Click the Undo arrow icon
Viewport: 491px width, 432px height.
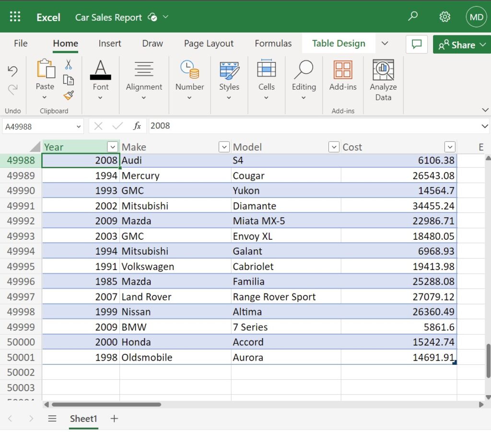click(x=12, y=71)
